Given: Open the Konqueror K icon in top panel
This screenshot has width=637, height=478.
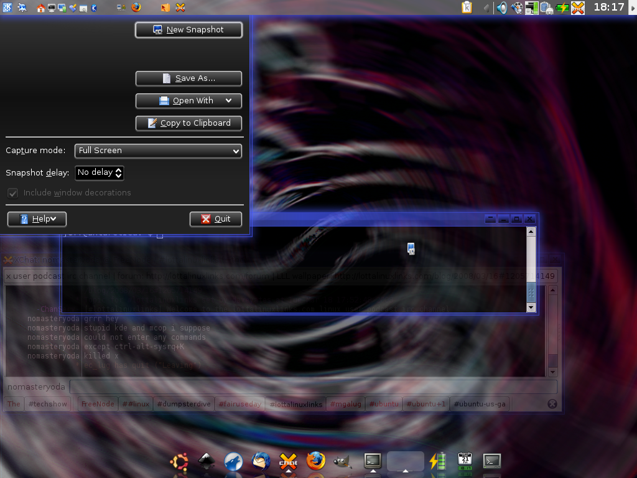Looking at the screenshot, I should pyautogui.click(x=94, y=7).
